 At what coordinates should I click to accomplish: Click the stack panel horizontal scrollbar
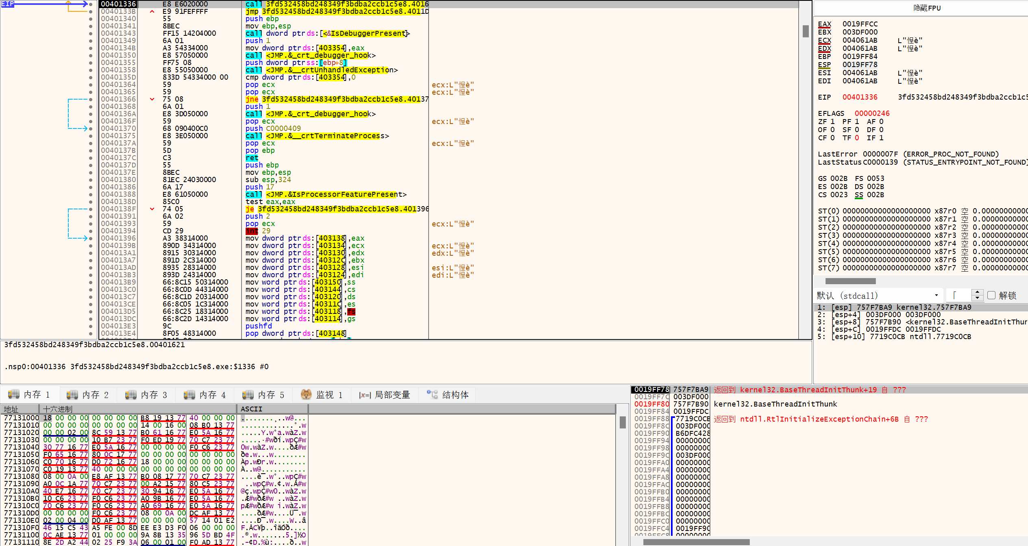tap(696, 542)
